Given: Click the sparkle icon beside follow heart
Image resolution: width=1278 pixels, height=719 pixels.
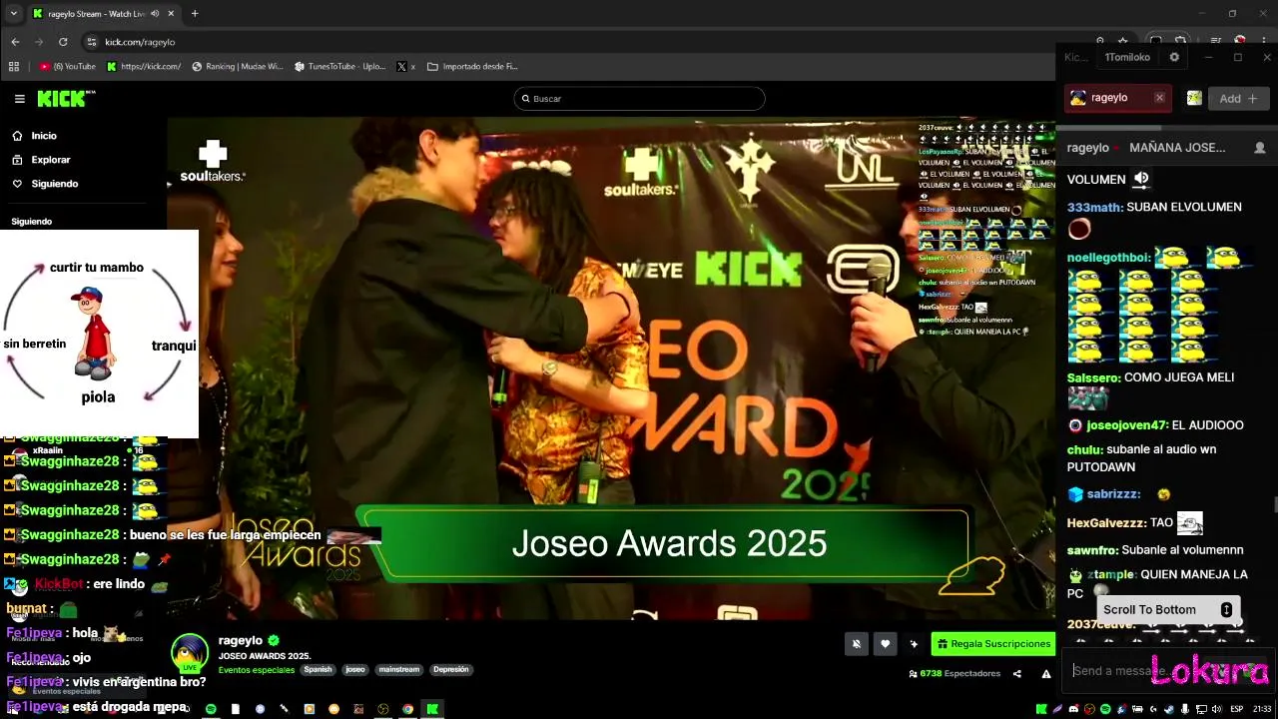Looking at the screenshot, I should (914, 644).
